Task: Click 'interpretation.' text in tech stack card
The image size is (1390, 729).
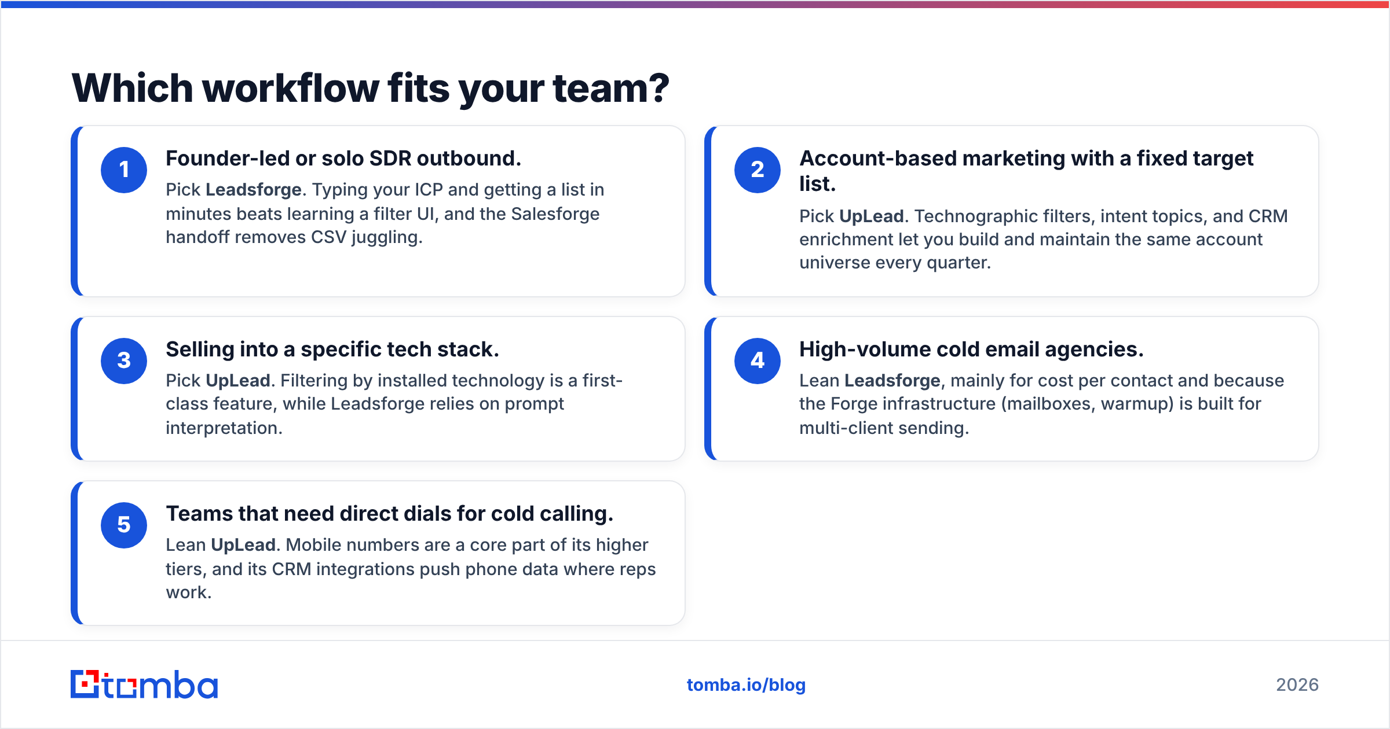Action: pos(224,428)
